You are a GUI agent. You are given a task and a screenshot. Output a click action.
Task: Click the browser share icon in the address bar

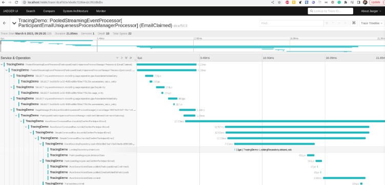tap(273, 2)
